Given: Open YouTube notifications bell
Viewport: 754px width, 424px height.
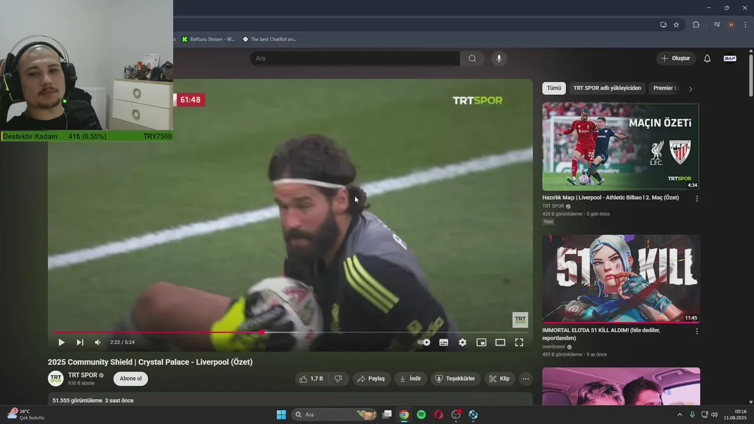Looking at the screenshot, I should [x=707, y=58].
